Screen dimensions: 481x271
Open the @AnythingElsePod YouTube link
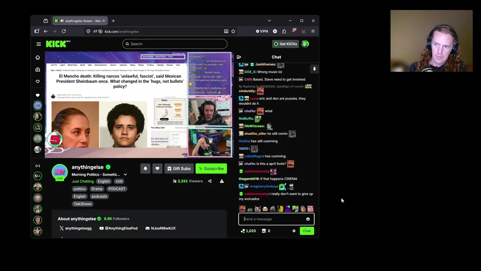coord(118,228)
